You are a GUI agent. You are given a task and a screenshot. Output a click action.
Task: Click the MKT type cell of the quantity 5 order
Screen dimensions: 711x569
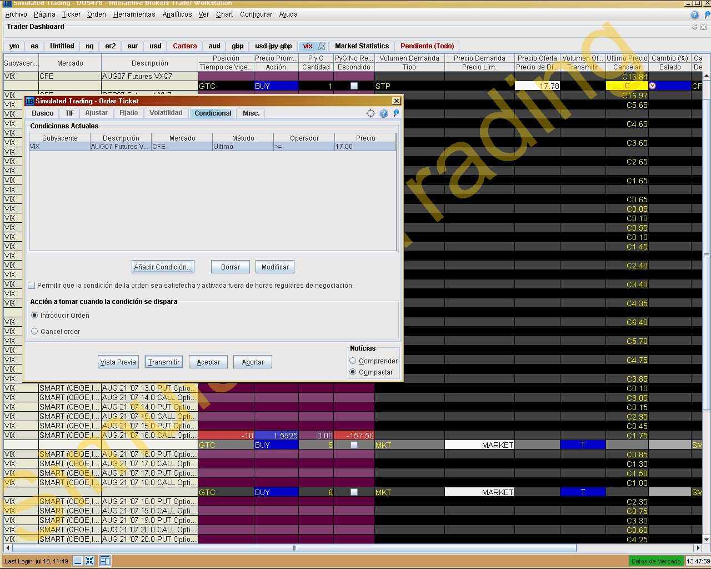click(x=409, y=445)
